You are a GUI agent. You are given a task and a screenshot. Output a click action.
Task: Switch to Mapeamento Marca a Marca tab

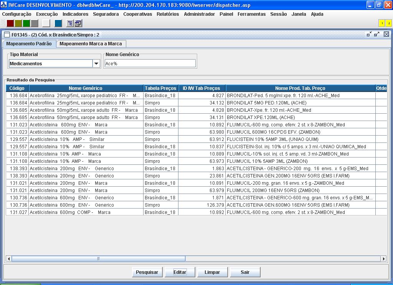(91, 44)
